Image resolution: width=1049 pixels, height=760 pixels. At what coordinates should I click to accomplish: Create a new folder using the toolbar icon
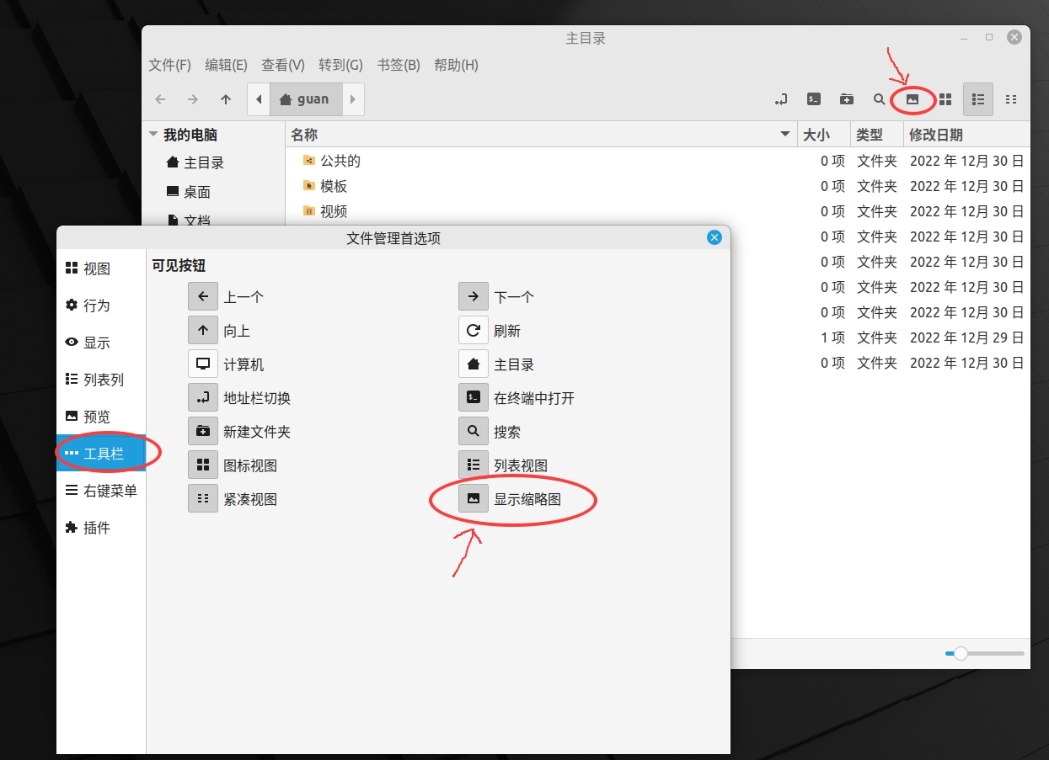846,98
